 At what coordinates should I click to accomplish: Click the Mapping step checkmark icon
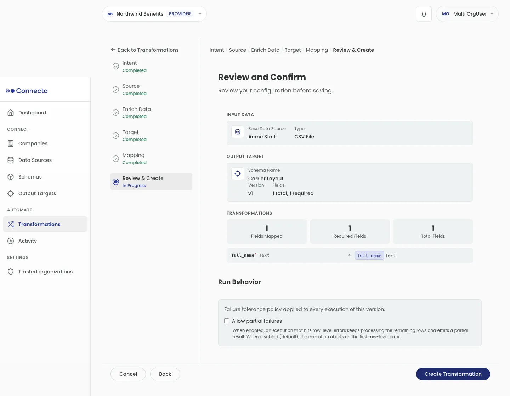click(116, 159)
